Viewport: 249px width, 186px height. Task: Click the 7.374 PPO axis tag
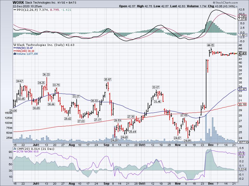coord(242,19)
